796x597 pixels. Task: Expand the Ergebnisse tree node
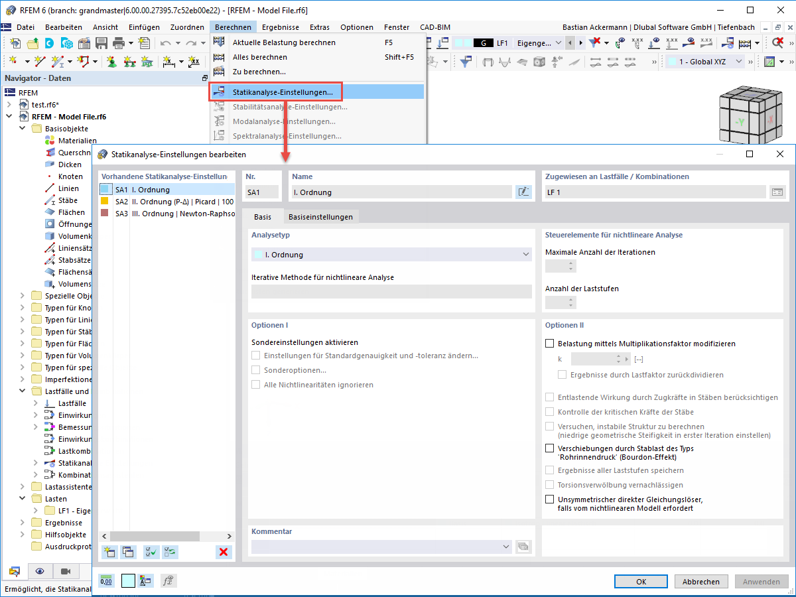[x=22, y=523]
